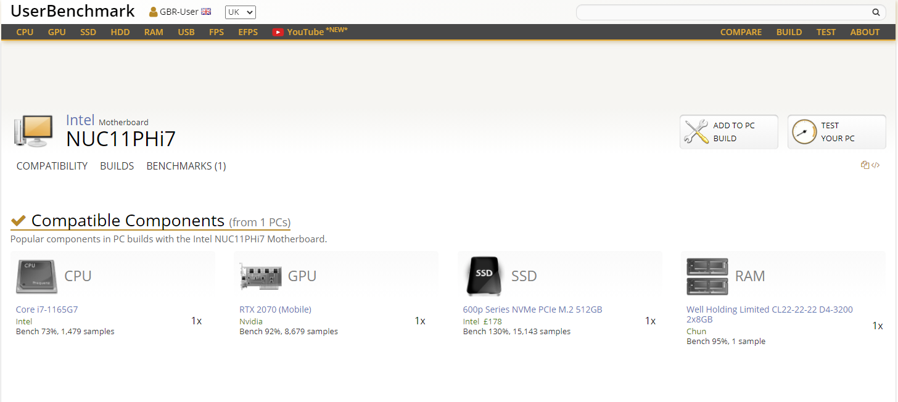Open the CPU menu item

click(25, 32)
